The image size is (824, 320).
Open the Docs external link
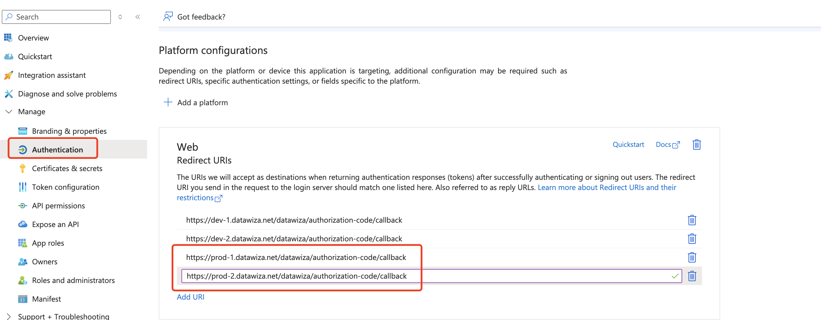[668, 145]
